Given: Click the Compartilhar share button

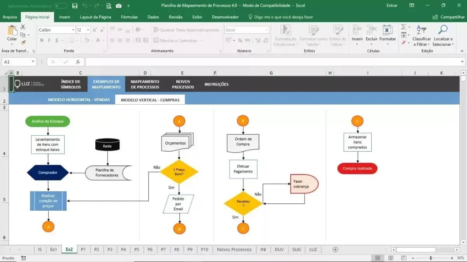Looking at the screenshot, I should (x=449, y=17).
